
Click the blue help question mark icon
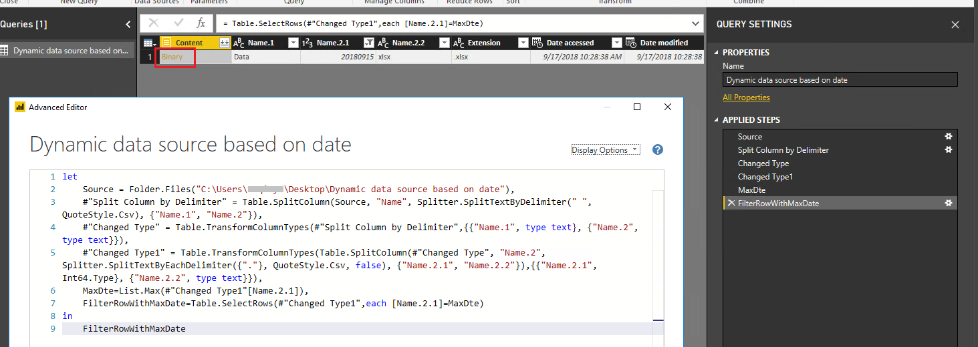pos(658,149)
